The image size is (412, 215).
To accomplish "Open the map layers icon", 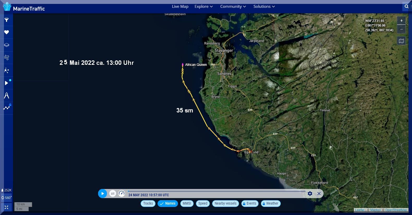I will 7,45.
